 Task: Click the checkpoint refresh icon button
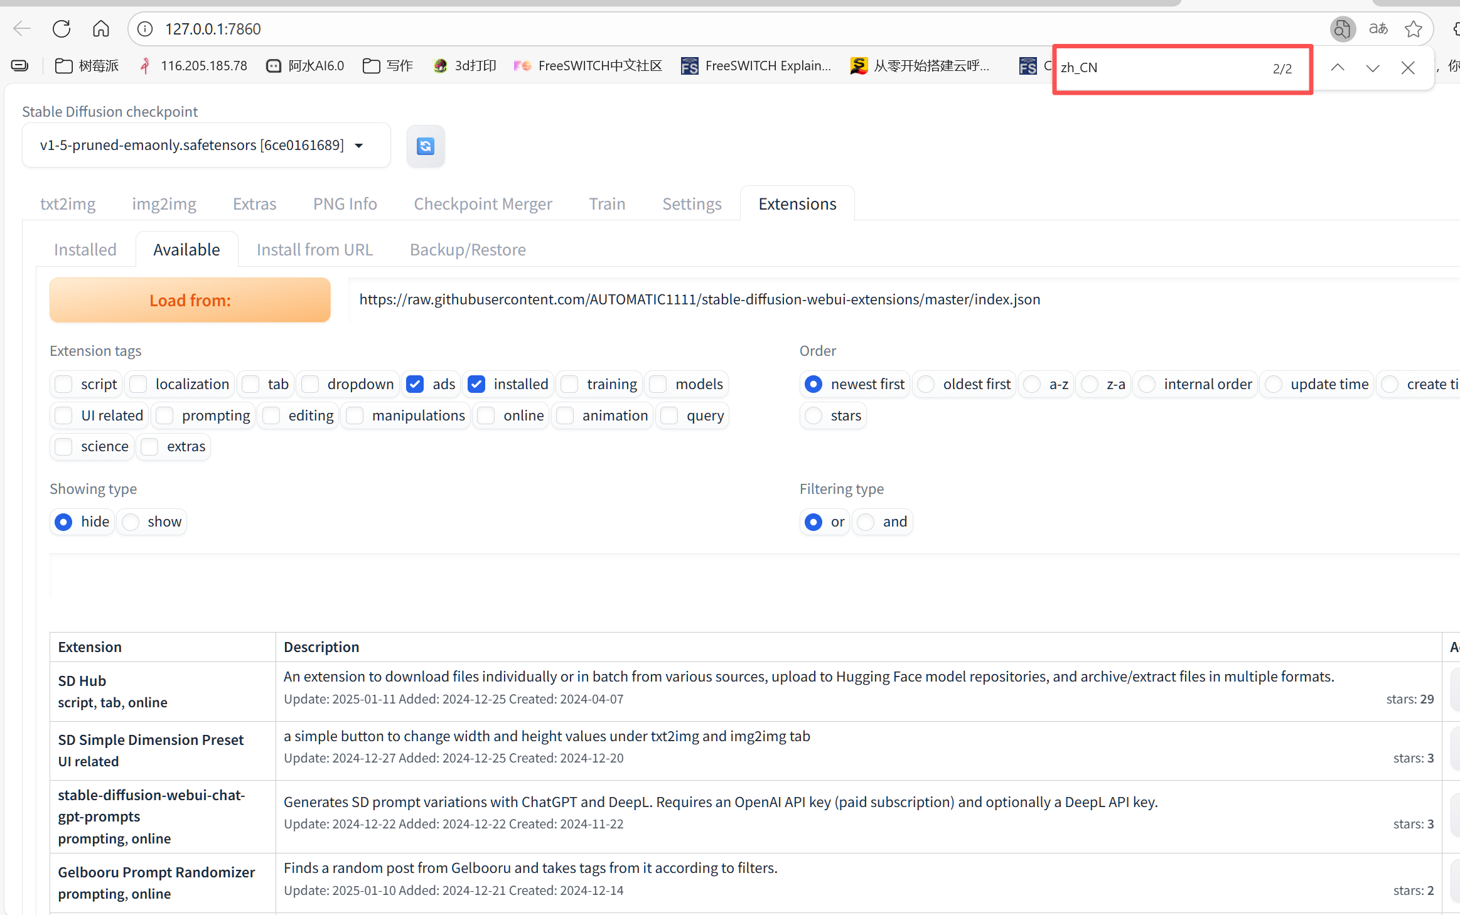point(426,146)
